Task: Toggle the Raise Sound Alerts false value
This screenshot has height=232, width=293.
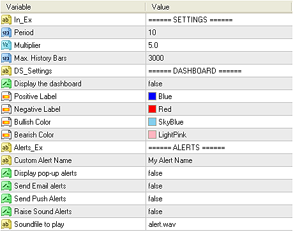Action: pos(219,212)
